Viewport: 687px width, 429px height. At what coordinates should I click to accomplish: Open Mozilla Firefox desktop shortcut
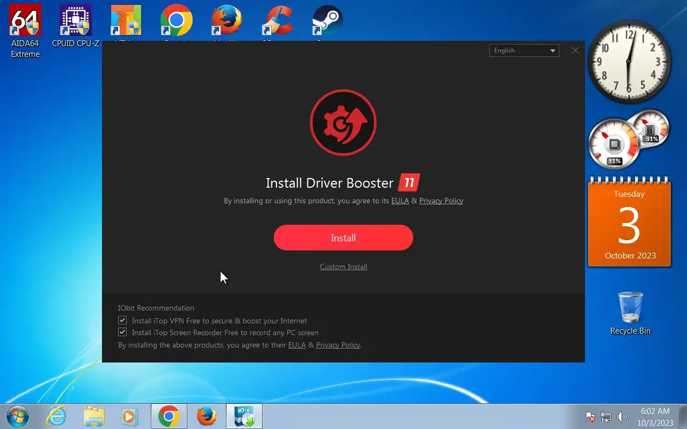coord(226,23)
